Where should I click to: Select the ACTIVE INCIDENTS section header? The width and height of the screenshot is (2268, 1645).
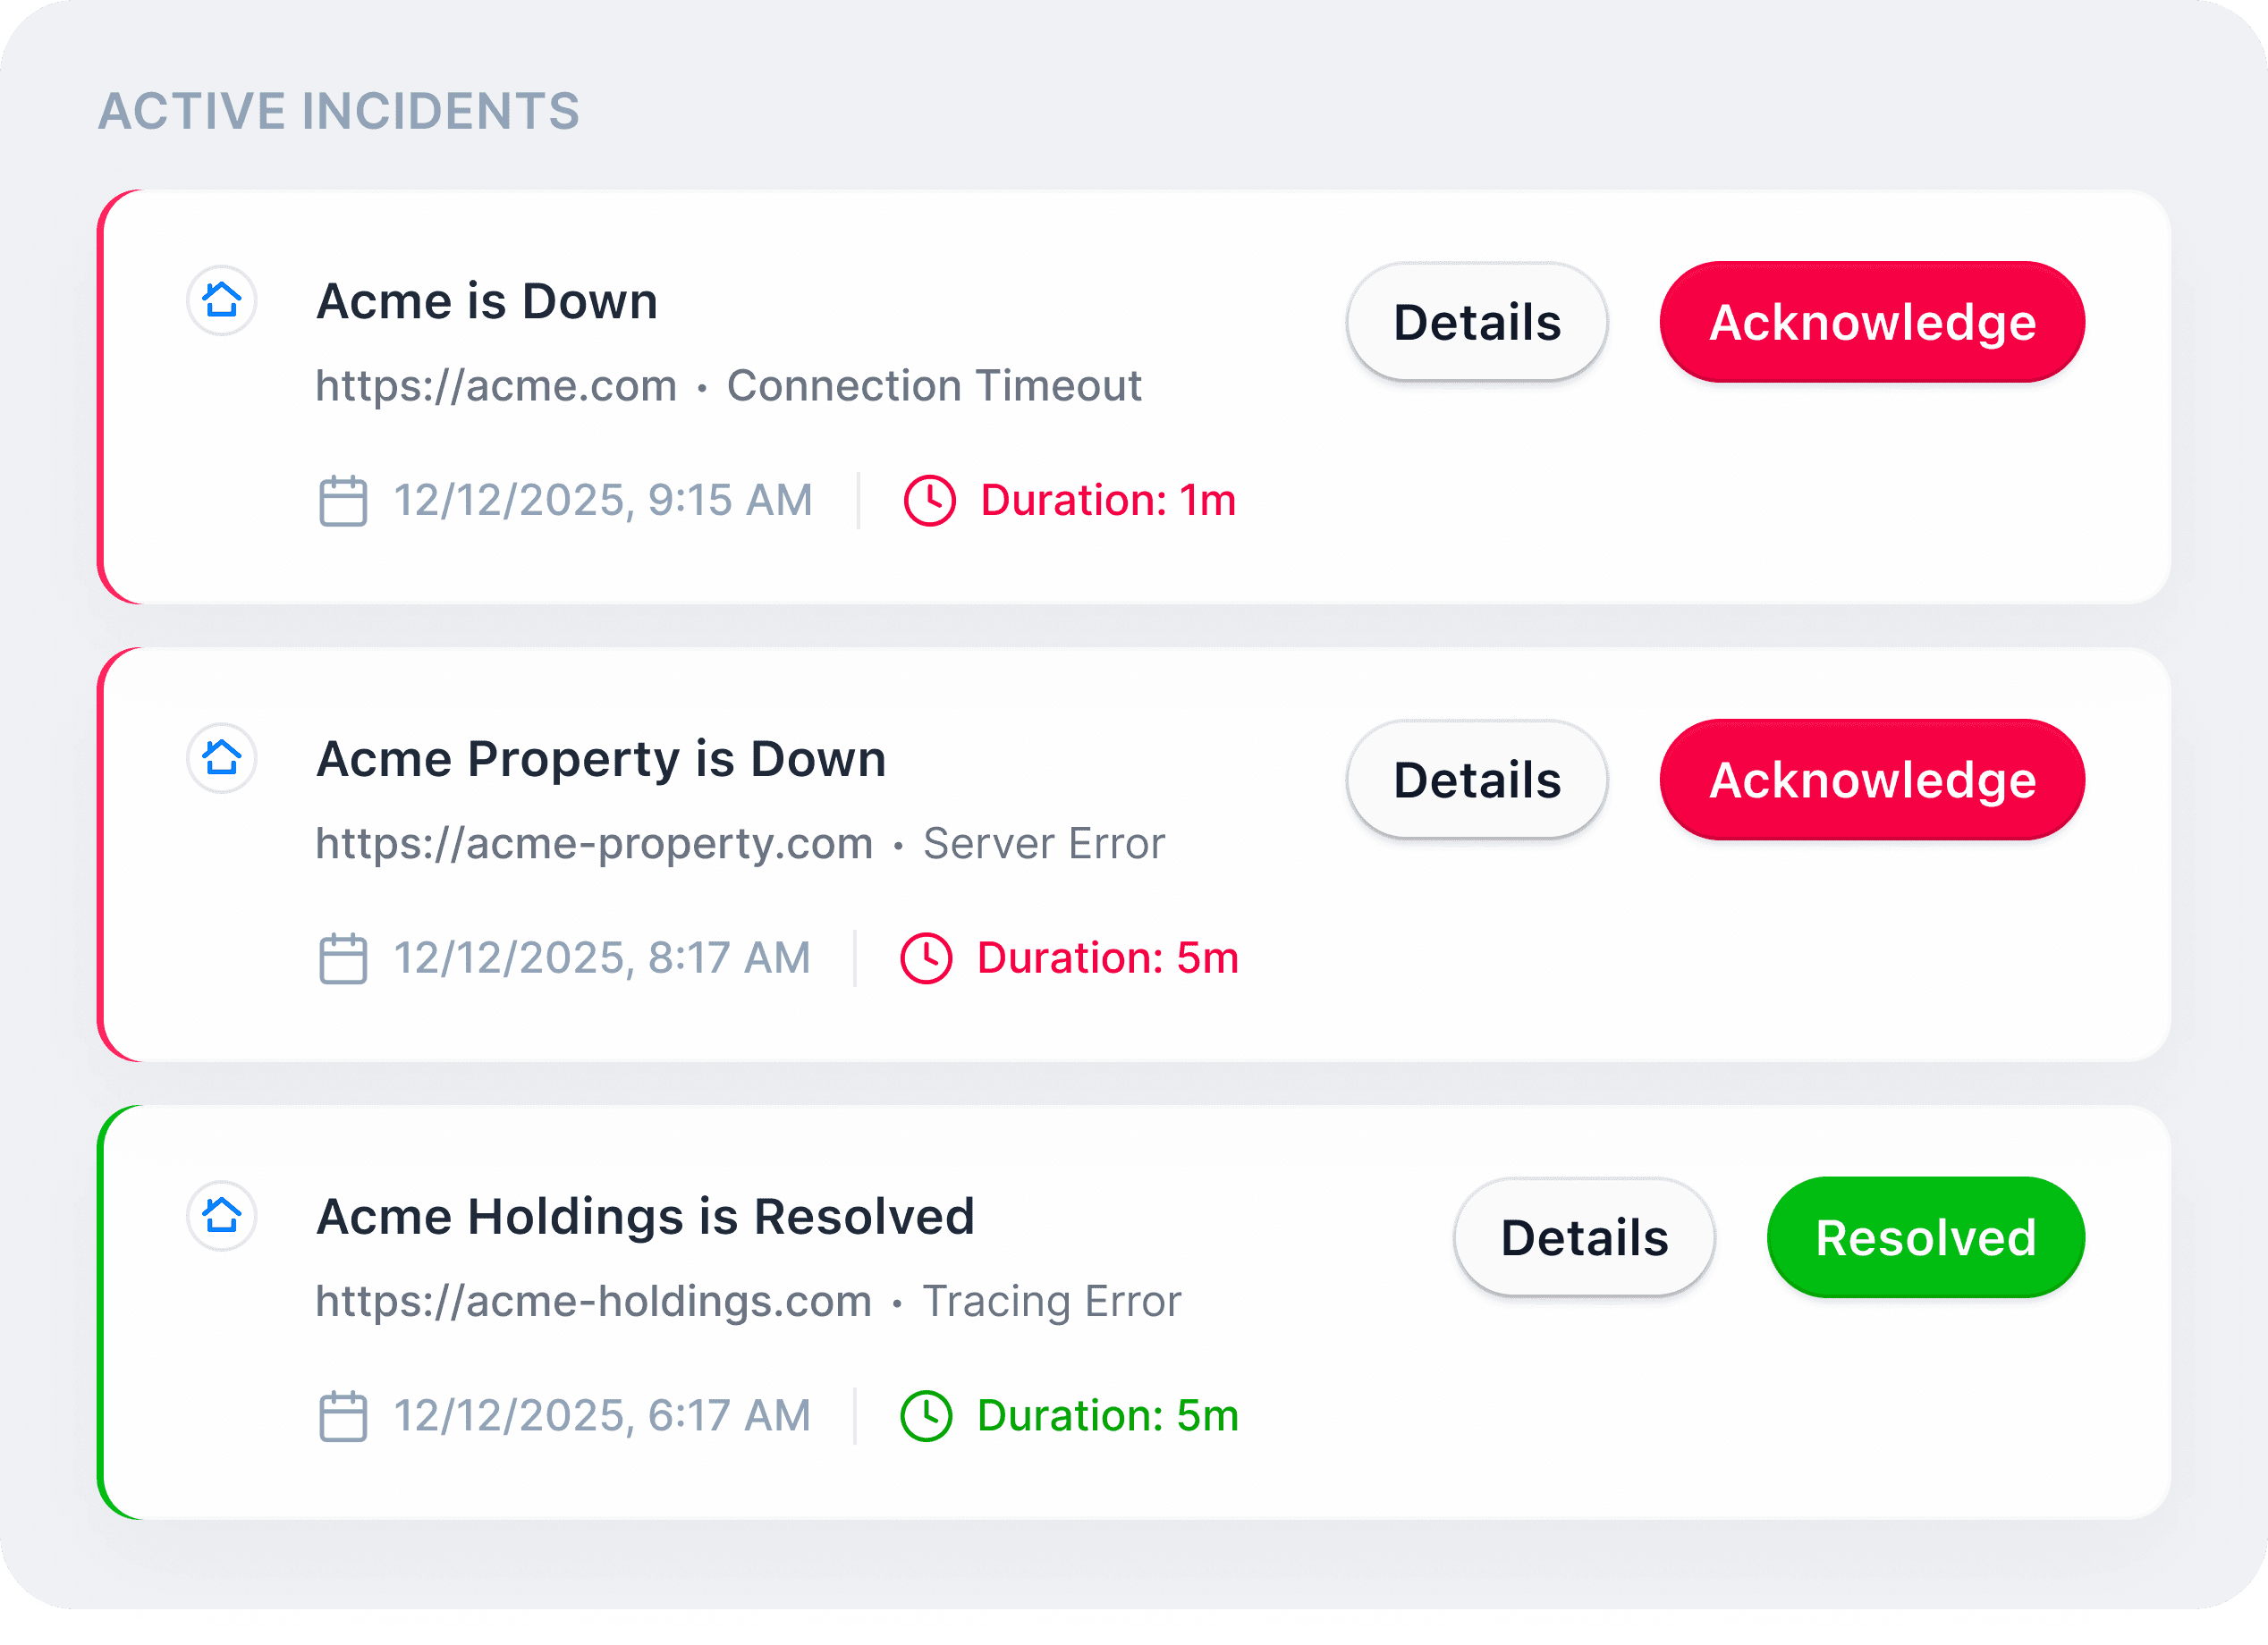pos(338,111)
